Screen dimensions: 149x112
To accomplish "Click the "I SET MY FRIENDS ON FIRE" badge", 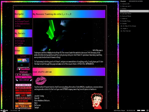I will pyautogui.click(x=23, y=85).
